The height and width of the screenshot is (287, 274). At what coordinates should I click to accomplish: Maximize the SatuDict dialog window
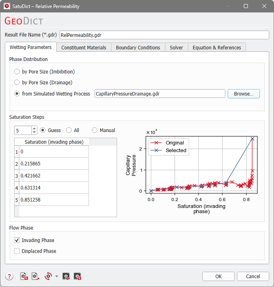pyautogui.click(x=246, y=6)
